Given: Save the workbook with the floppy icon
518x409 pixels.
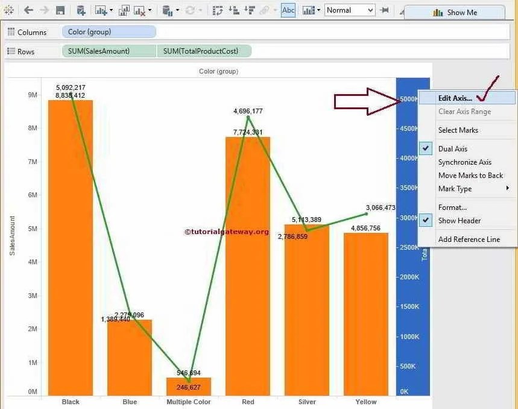Looking at the screenshot, I should click(60, 11).
